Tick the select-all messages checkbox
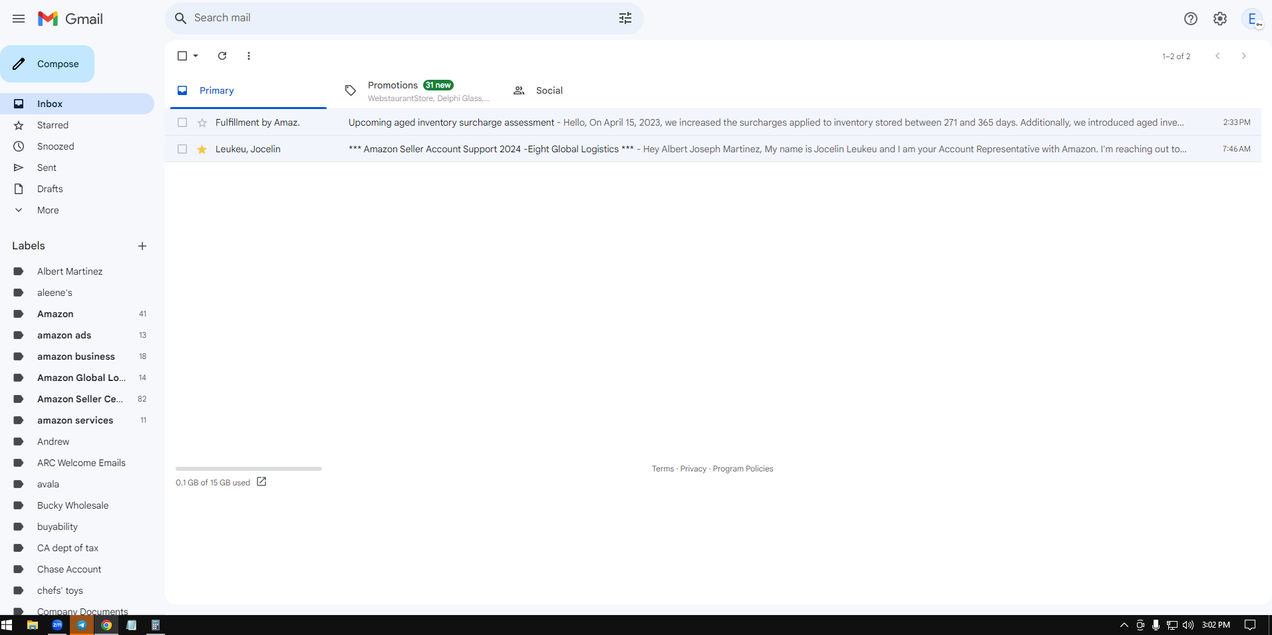 pyautogui.click(x=182, y=56)
